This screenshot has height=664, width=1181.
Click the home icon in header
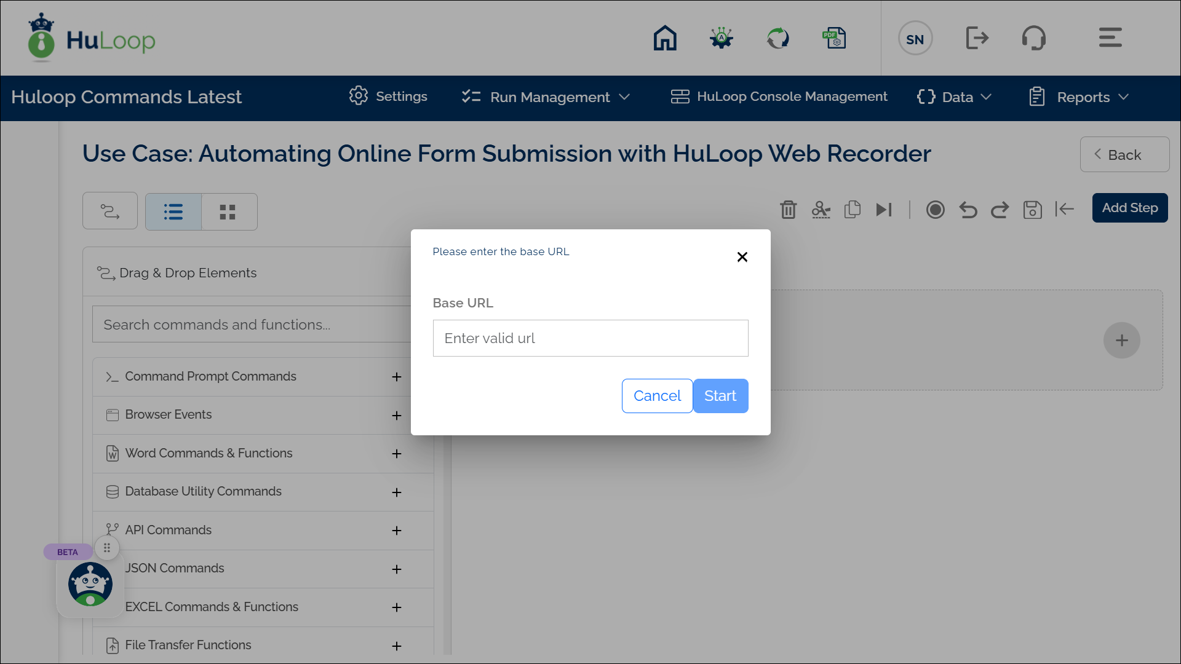tap(665, 38)
